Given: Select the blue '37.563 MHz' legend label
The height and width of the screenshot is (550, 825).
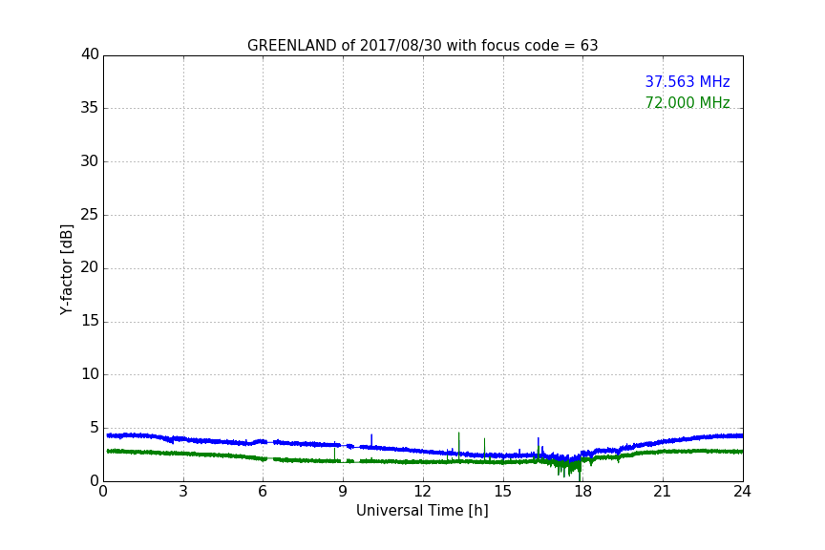Looking at the screenshot, I should [x=687, y=82].
